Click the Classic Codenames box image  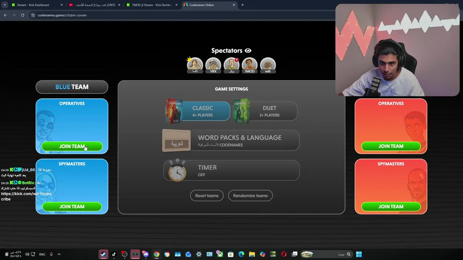174,111
